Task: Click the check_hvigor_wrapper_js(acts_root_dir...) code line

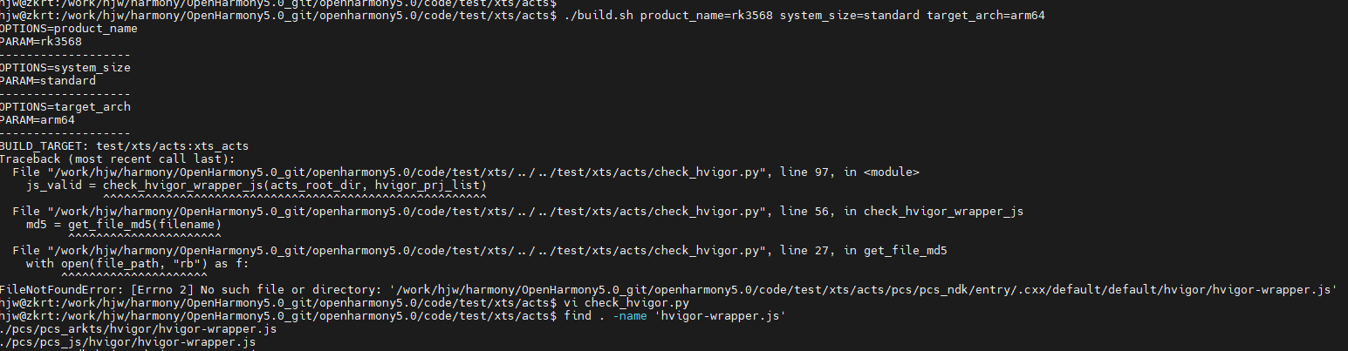Action: pos(256,185)
